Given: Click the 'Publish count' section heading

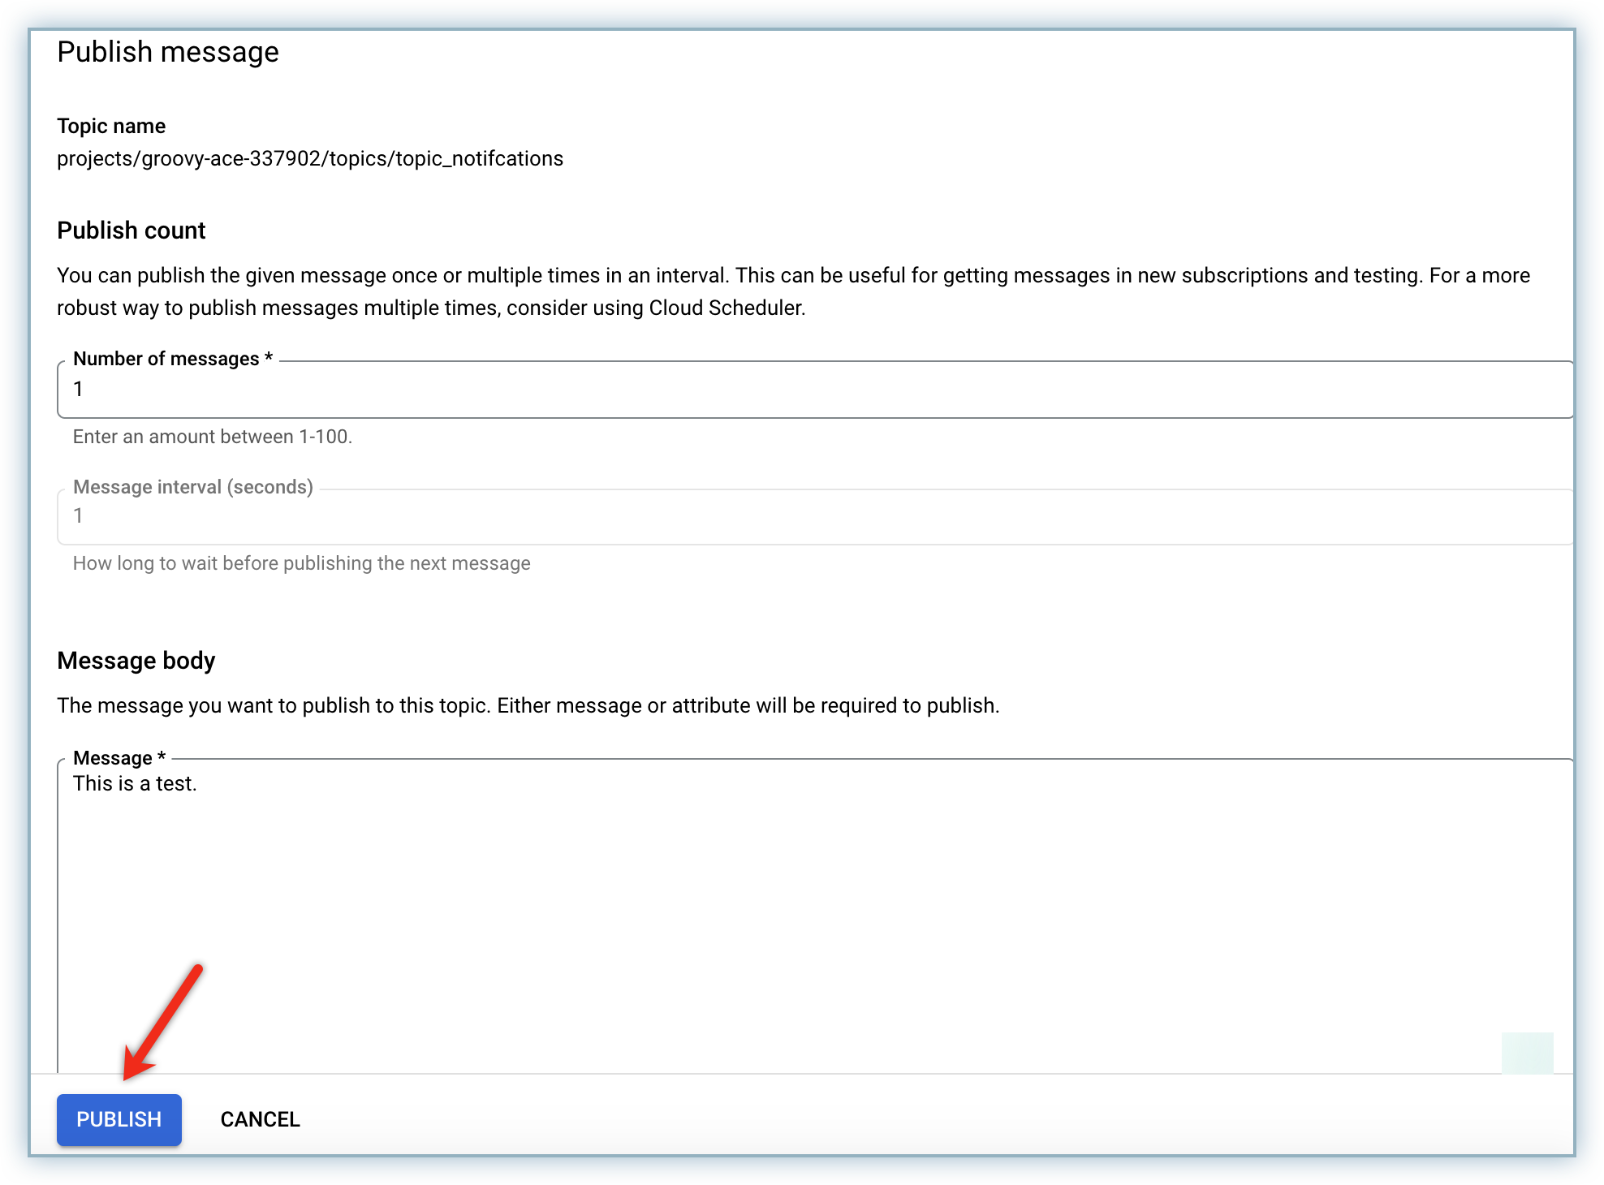Looking at the screenshot, I should point(131,231).
